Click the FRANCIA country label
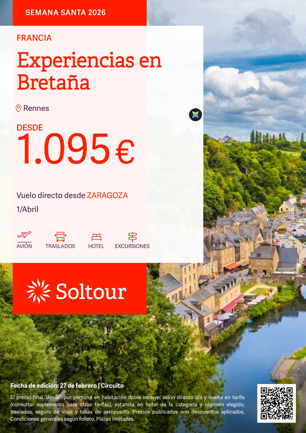Viewport: 306px width, 433px height. [x=34, y=38]
